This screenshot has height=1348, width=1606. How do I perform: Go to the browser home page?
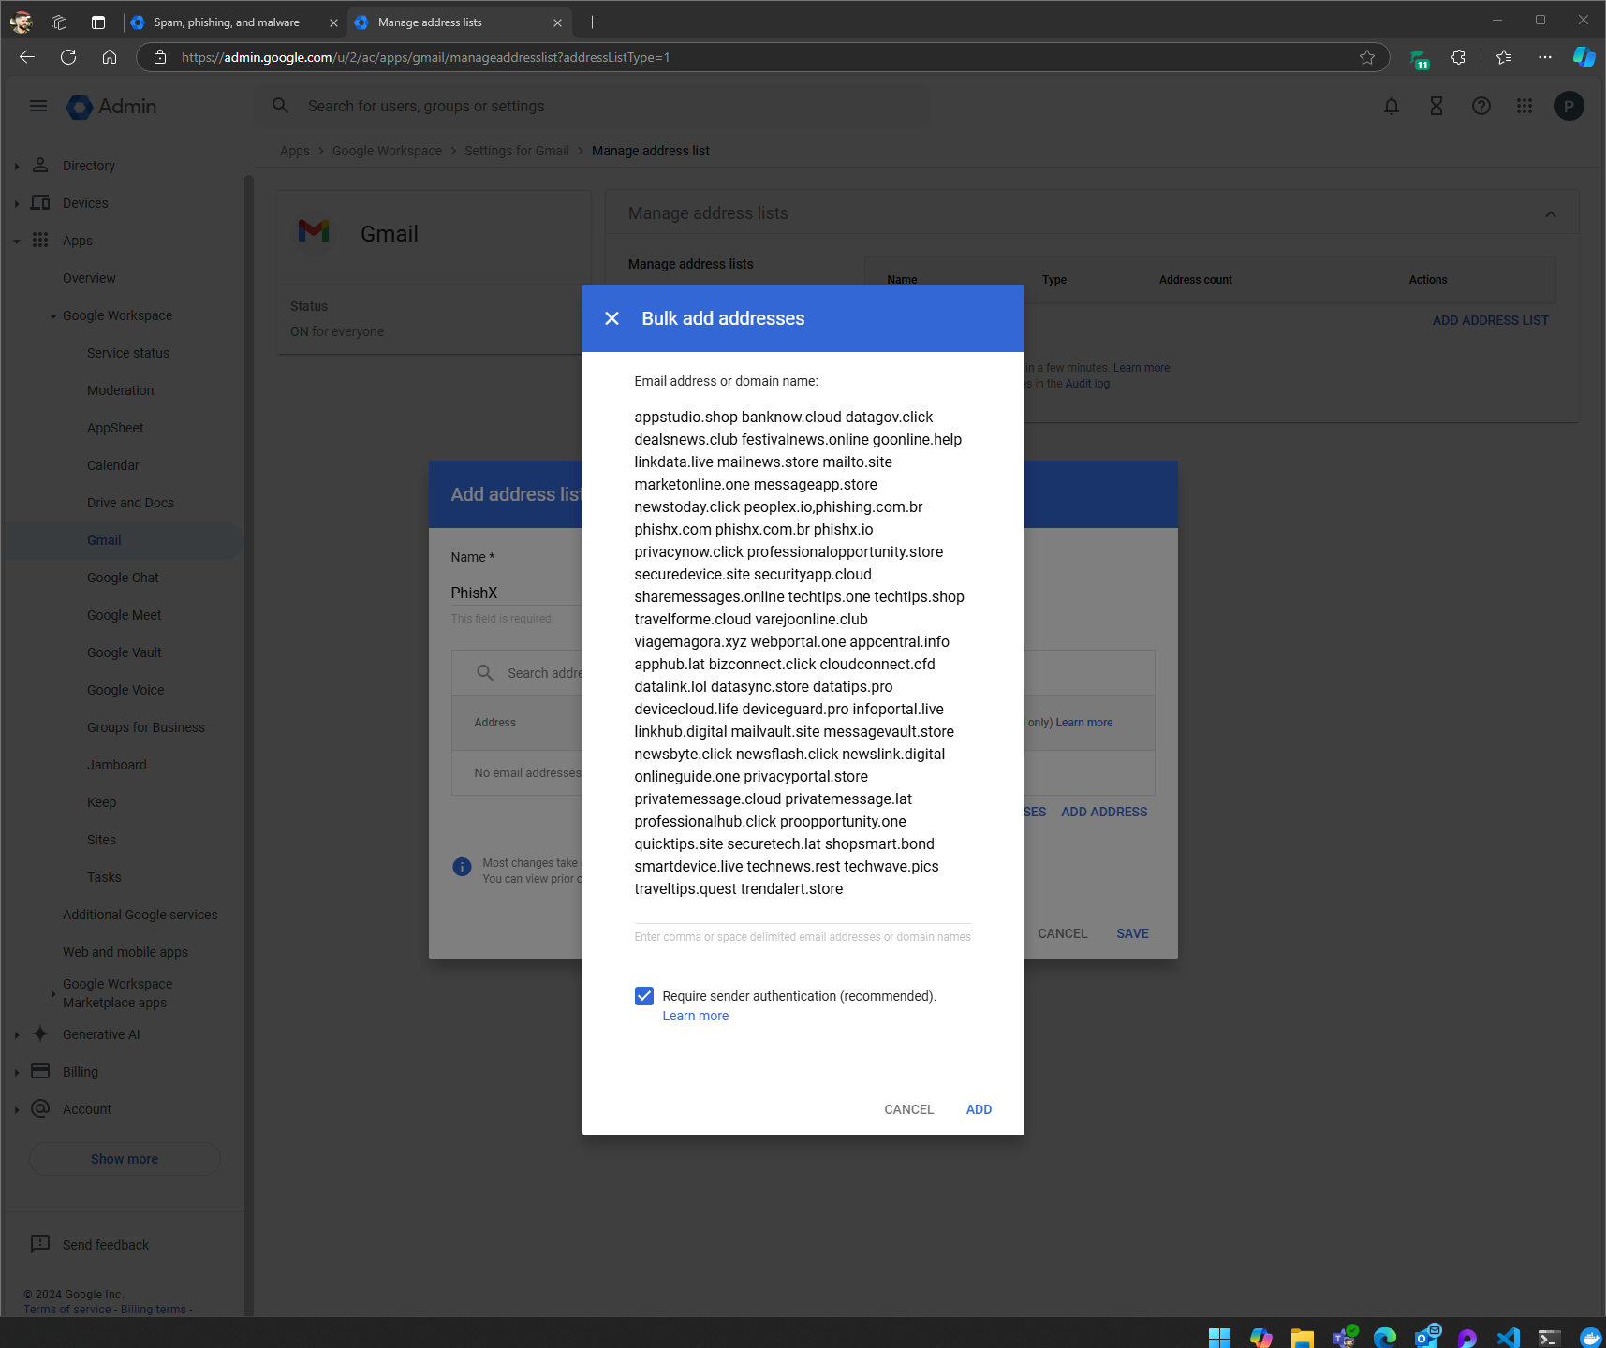tap(110, 57)
